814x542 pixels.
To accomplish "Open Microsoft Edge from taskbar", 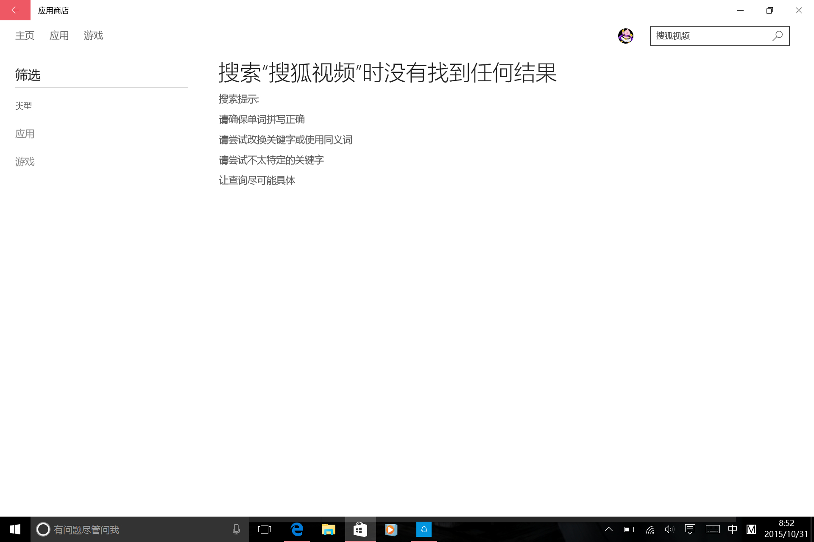I will pyautogui.click(x=297, y=529).
